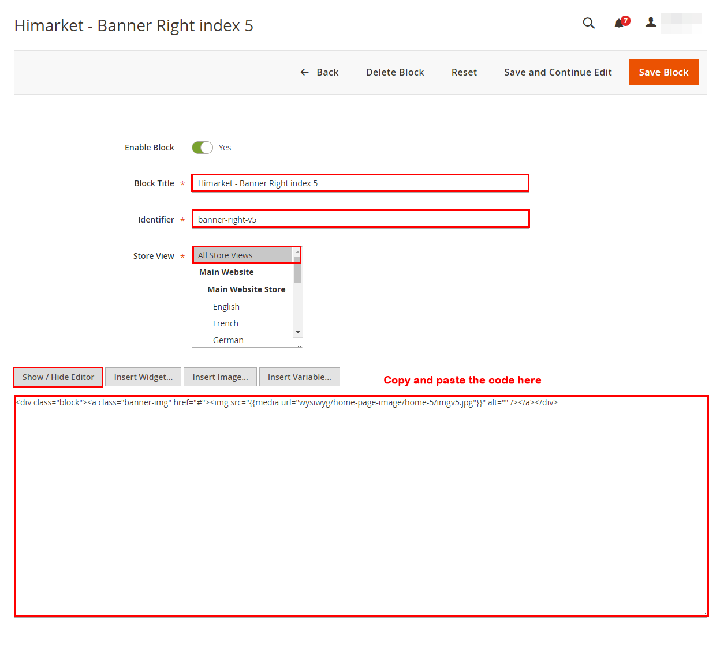Open the admin search magnifier icon
Image resolution: width=720 pixels, height=651 pixels.
588,23
